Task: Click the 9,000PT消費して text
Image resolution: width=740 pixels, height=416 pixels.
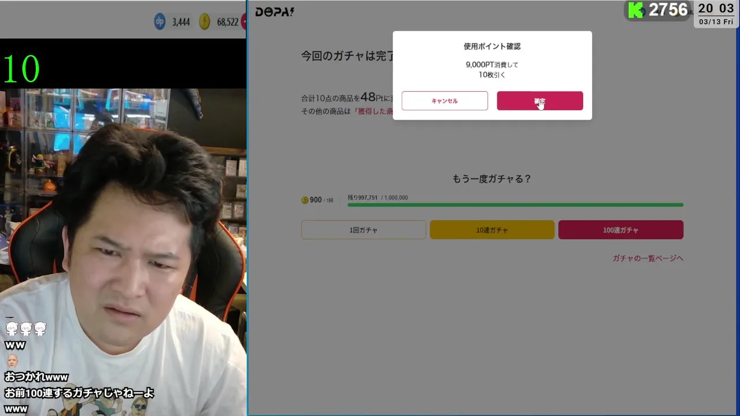Action: (492, 65)
